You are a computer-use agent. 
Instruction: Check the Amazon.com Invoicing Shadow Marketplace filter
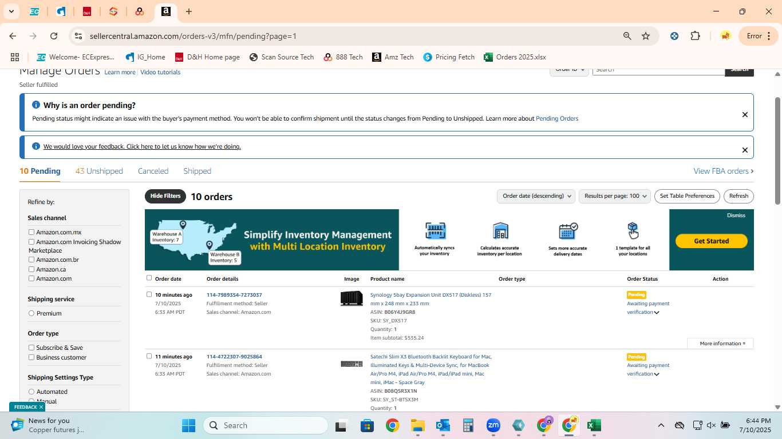tap(31, 242)
